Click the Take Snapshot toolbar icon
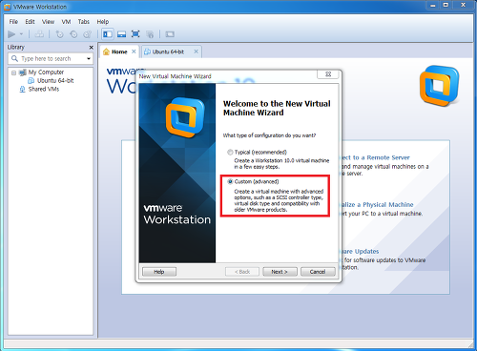This screenshot has width=477, height=351. (59, 34)
